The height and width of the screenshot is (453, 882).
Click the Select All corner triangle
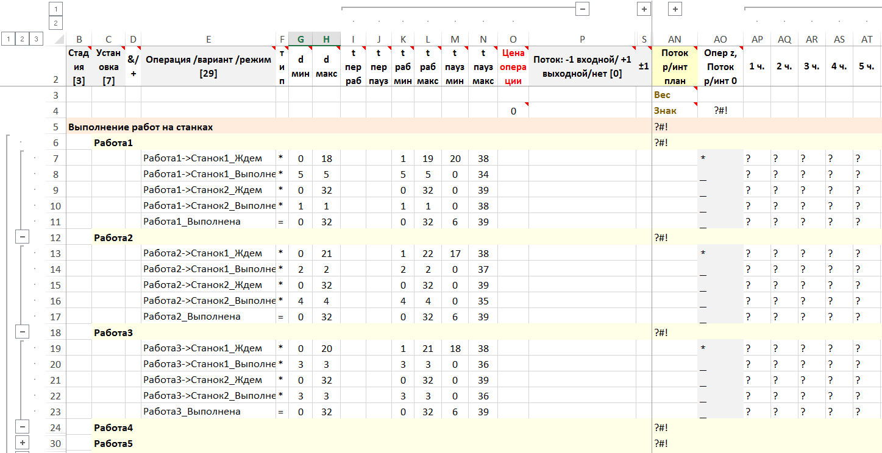click(x=59, y=40)
